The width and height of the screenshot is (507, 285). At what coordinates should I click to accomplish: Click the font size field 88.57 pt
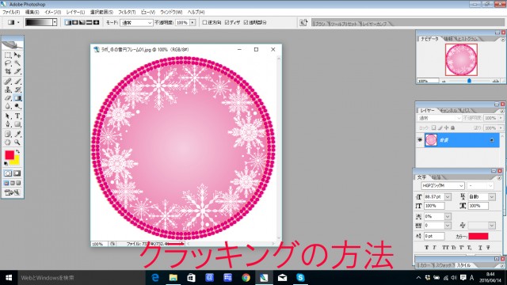coord(434,197)
